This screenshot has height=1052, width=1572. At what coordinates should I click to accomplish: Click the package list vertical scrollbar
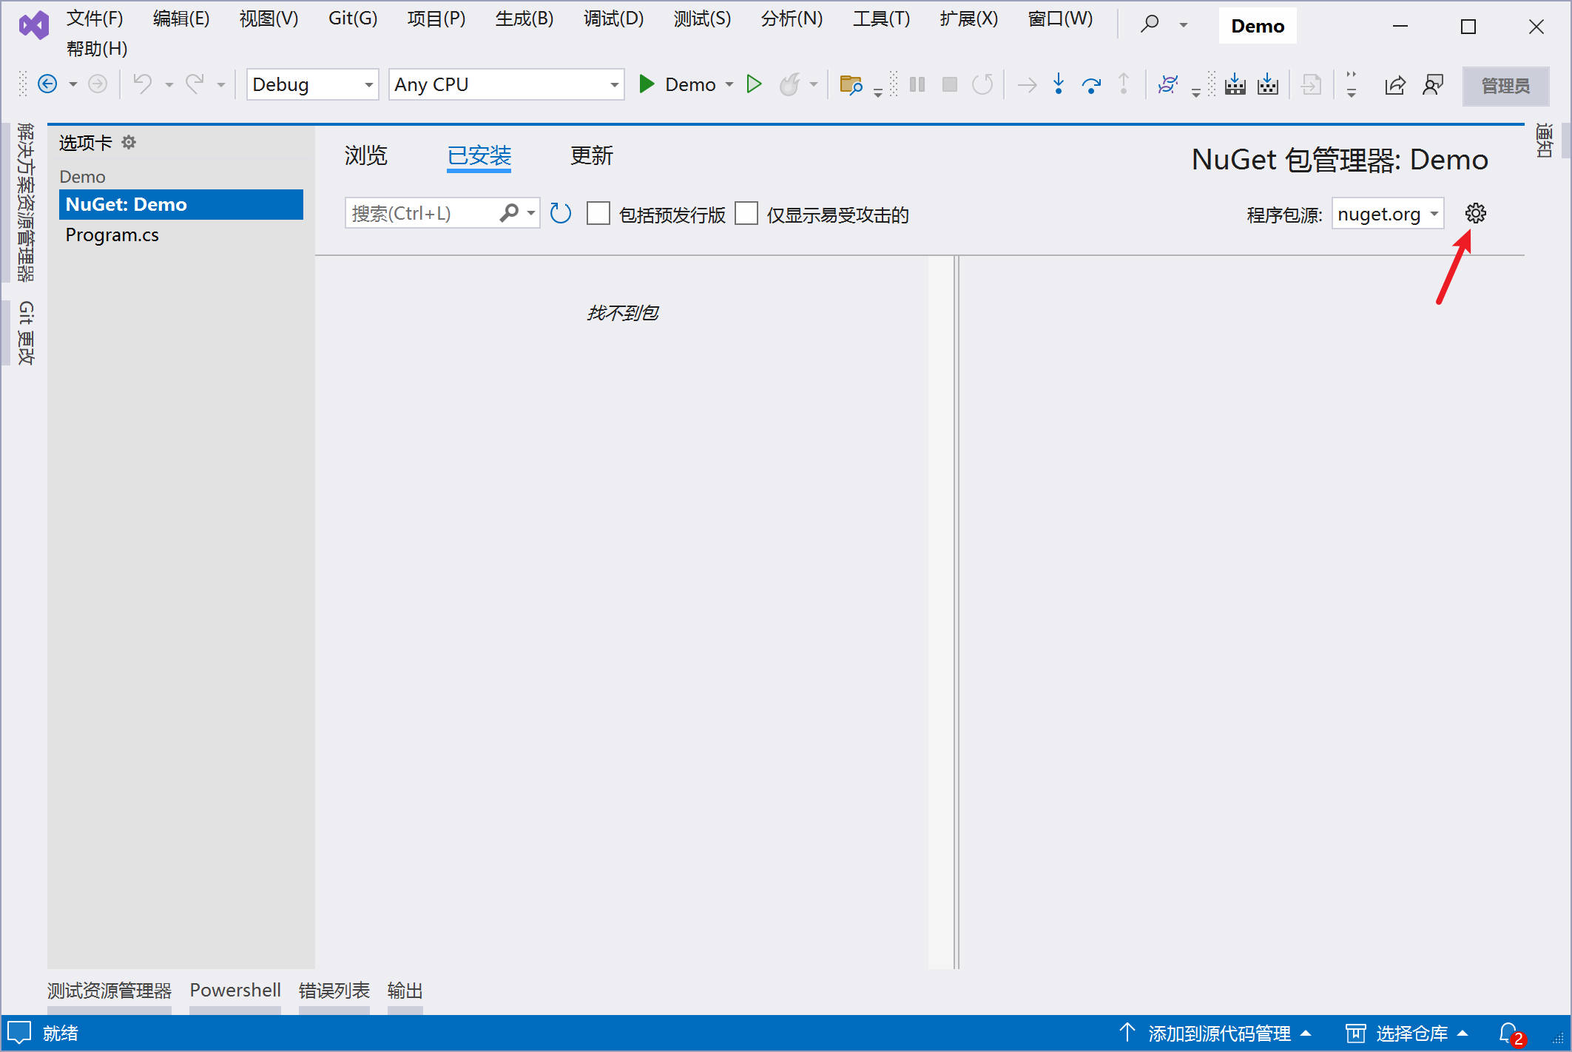pyautogui.click(x=941, y=613)
